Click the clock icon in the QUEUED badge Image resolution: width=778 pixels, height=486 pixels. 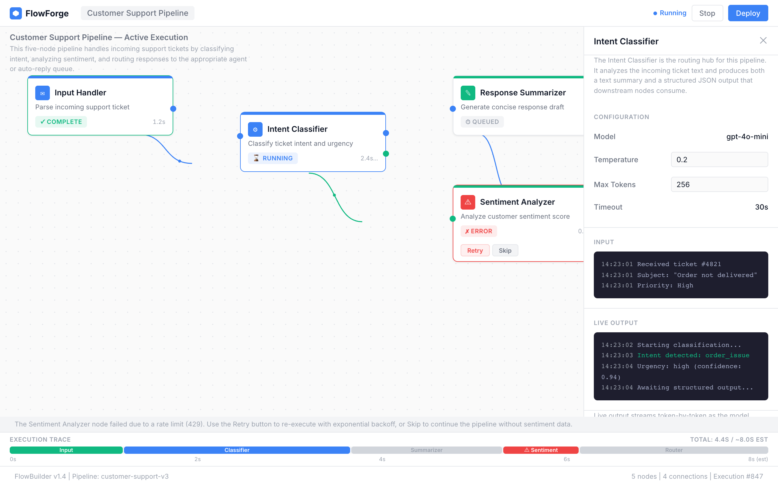467,122
